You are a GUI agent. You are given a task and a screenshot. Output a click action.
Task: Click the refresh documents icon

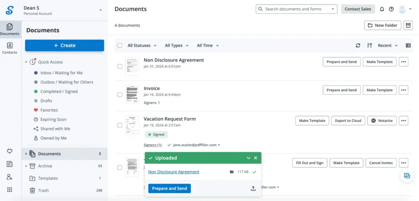[358, 46]
